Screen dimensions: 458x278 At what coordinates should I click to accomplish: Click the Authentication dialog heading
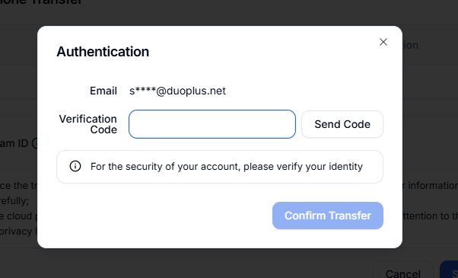click(103, 52)
